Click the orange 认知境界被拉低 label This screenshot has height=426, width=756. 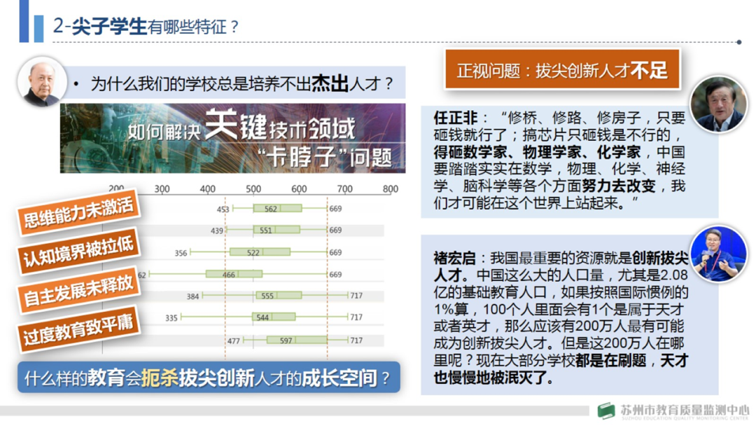(78, 252)
